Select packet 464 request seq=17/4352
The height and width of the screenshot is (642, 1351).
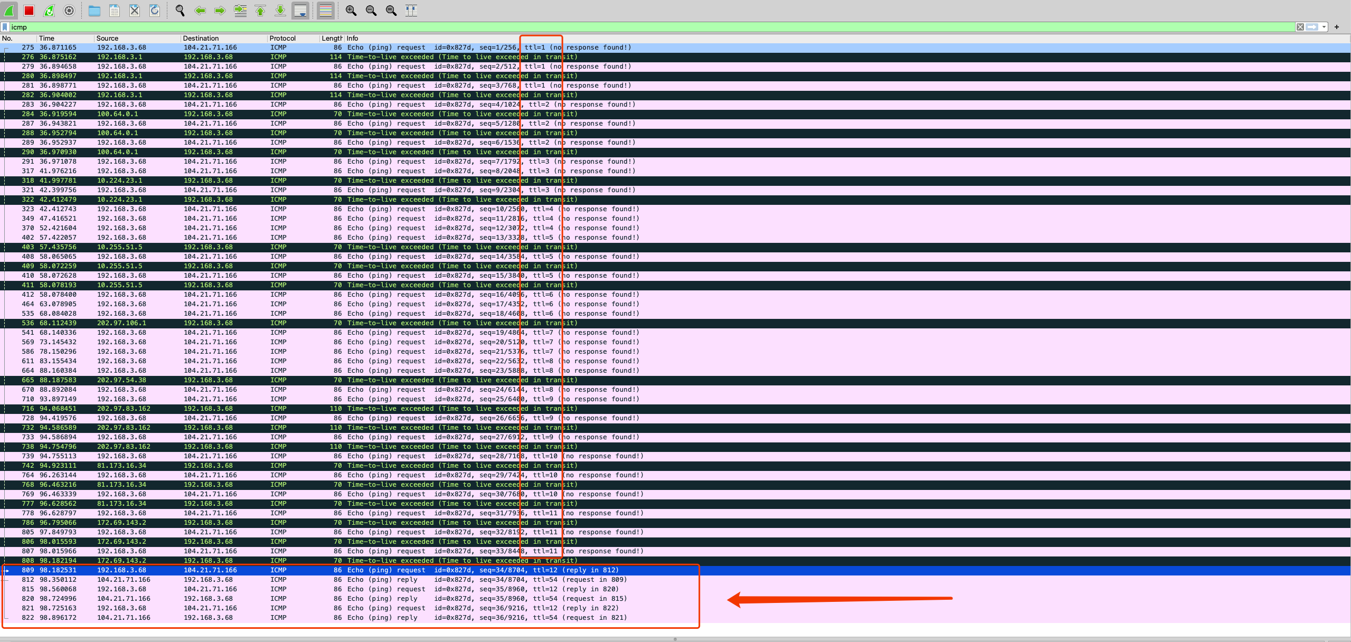point(675,304)
